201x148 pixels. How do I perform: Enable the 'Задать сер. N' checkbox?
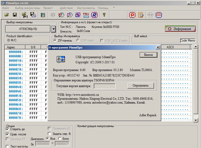coord(50,134)
